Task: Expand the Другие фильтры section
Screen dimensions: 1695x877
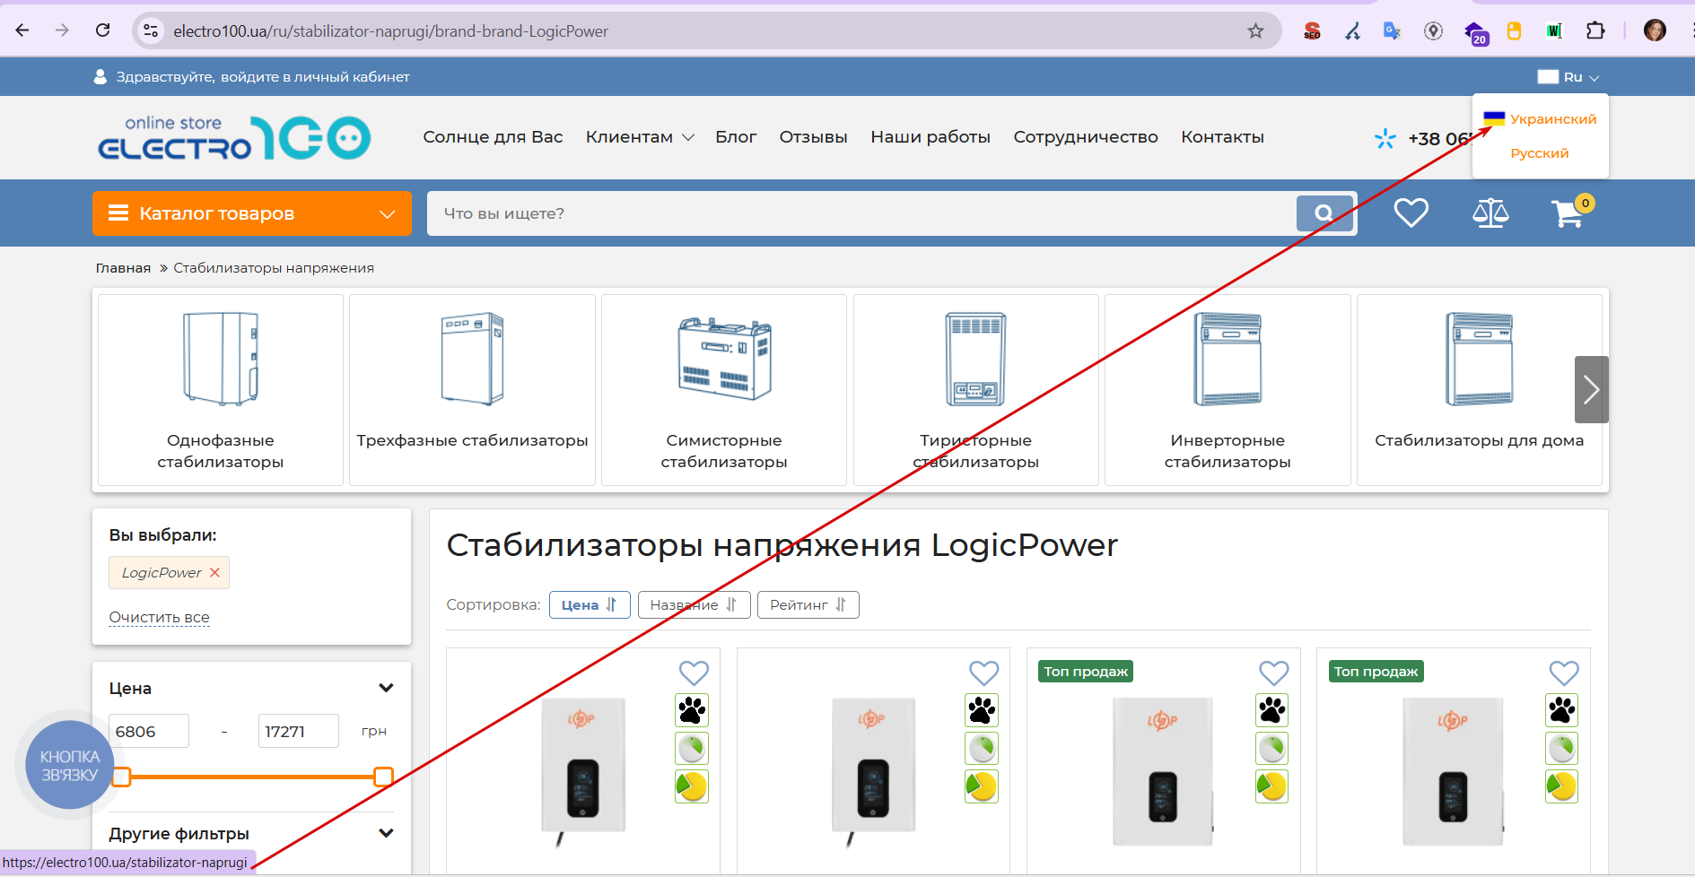Action: click(x=386, y=833)
